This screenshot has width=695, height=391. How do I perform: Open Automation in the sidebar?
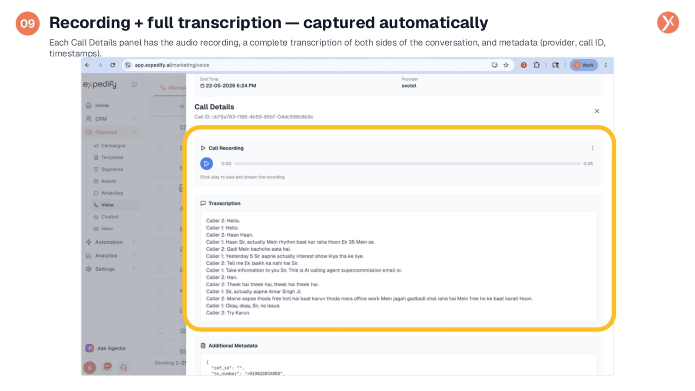109,242
